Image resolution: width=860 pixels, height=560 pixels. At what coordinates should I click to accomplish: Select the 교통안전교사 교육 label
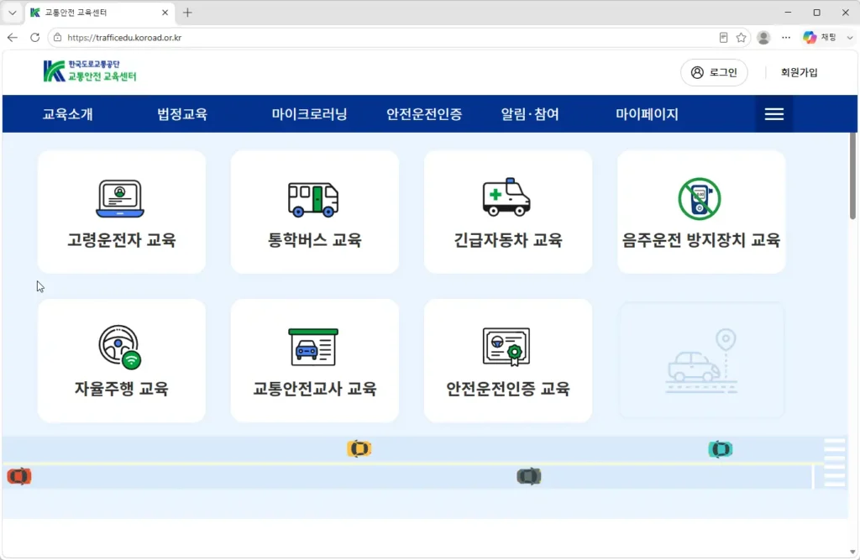(314, 389)
